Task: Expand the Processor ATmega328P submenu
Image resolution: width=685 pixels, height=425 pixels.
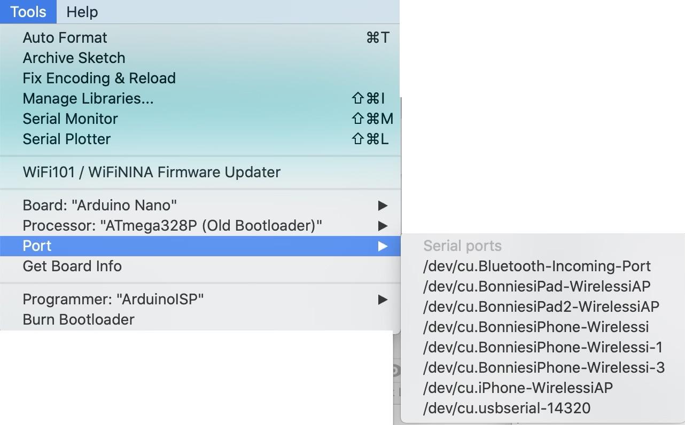Action: (172, 225)
